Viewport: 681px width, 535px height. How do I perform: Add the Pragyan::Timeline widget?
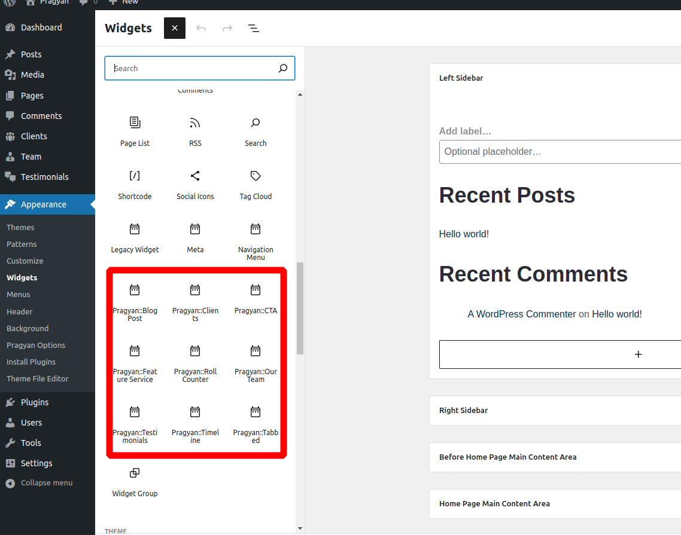click(195, 425)
